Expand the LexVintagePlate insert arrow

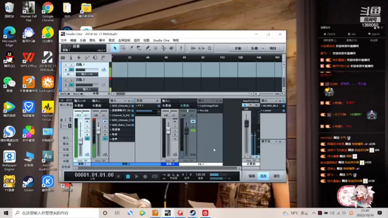[198, 106]
